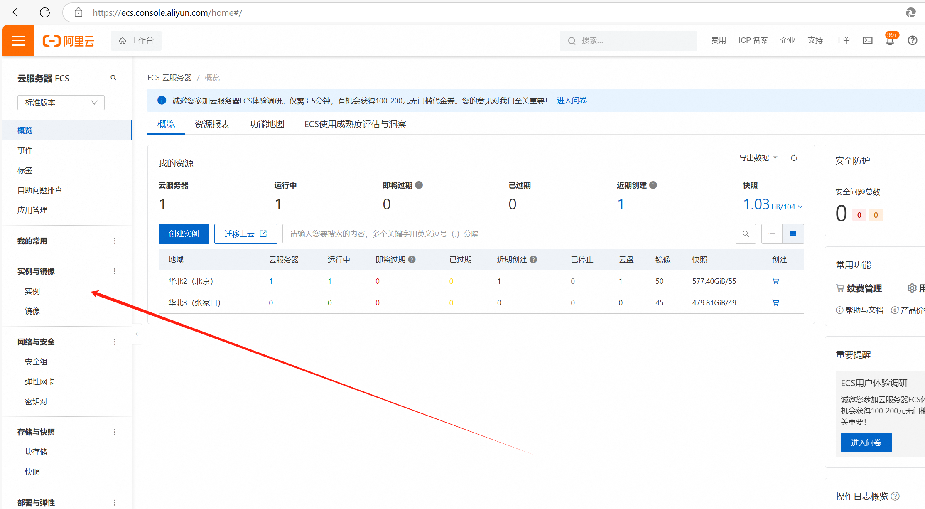The height and width of the screenshot is (509, 925).
Task: Open the orange hamburger main menu
Action: [18, 40]
